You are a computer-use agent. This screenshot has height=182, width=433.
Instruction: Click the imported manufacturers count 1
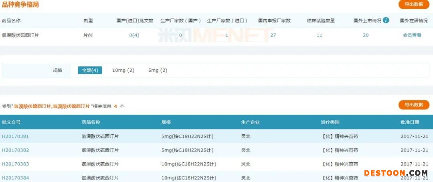(x=227, y=35)
